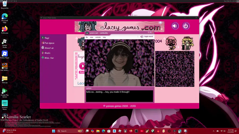Select fnaf-world desktop icon
Screen dimensions: 239x134
point(5,67)
